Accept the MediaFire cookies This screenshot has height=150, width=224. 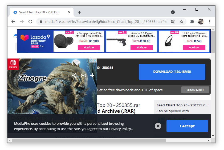click(x=187, y=126)
